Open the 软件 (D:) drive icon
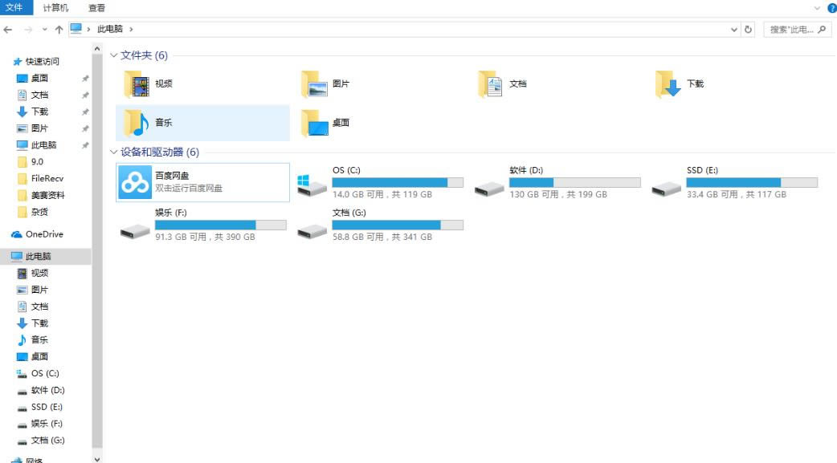This screenshot has height=463, width=837. click(x=489, y=188)
